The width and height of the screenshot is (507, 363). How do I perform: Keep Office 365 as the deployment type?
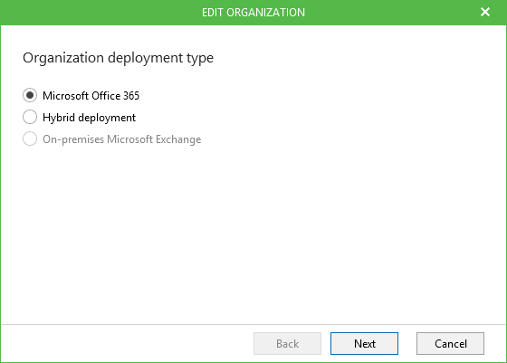tap(30, 95)
